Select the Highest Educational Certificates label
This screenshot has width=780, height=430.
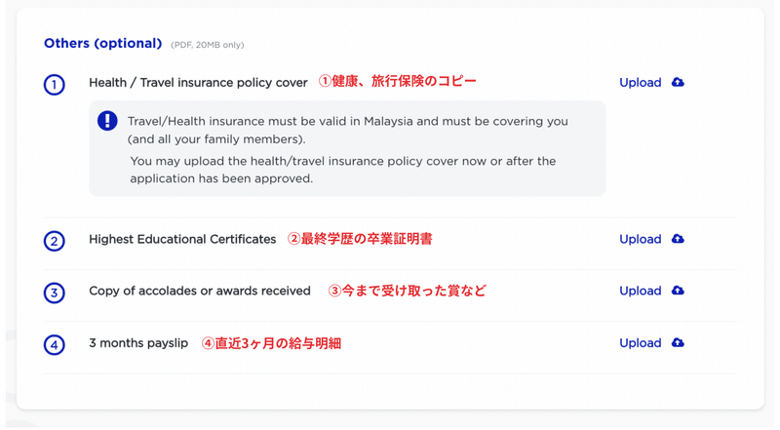tap(182, 240)
